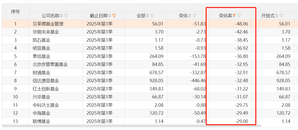This screenshot has width=298, height=130.
Task: Select company 中海基金
Action: point(41,113)
